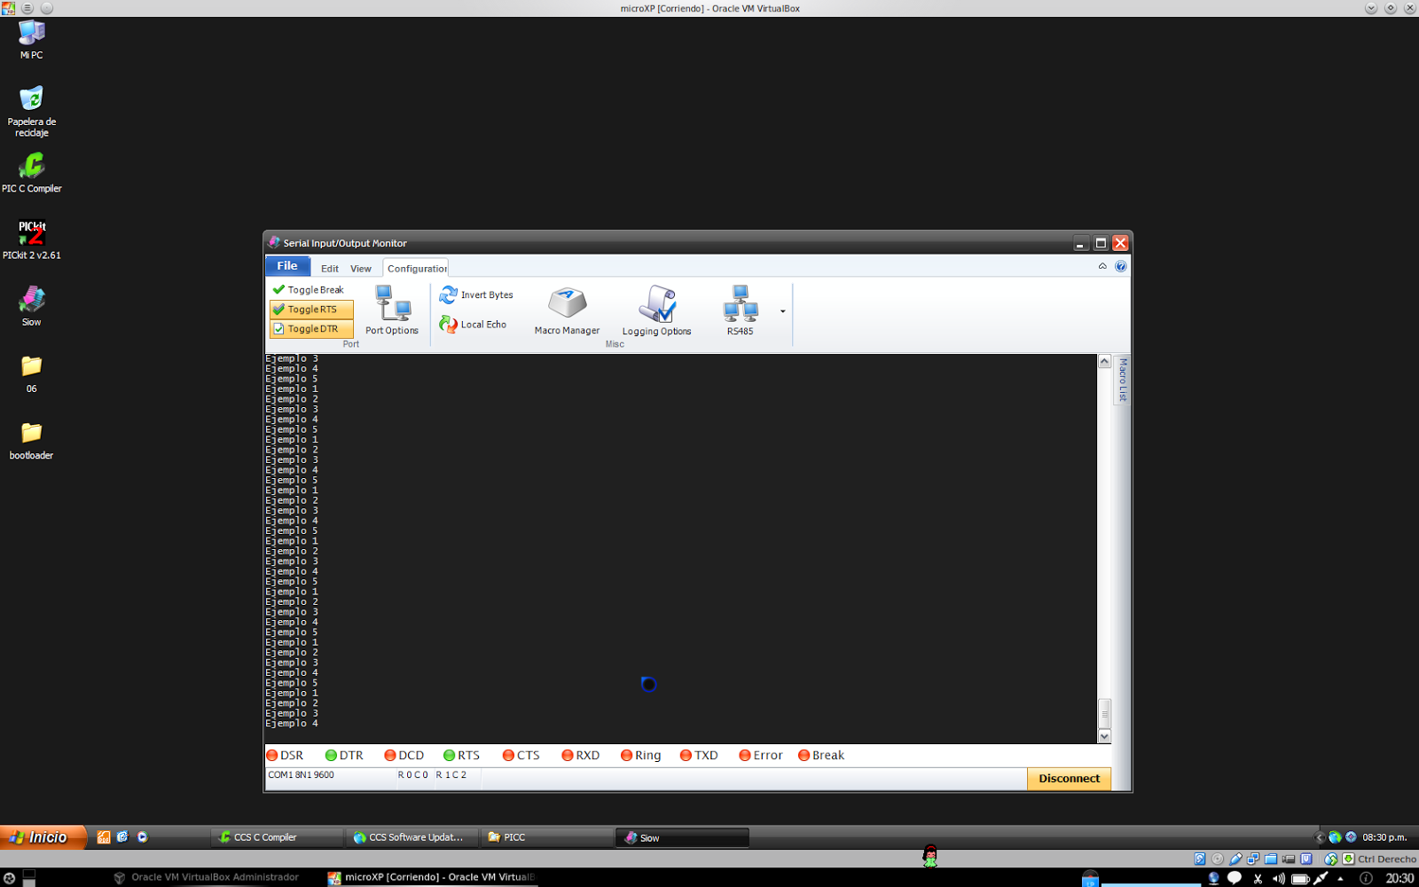Click the RTS status indicator
This screenshot has width=1419, height=887.
click(x=461, y=756)
